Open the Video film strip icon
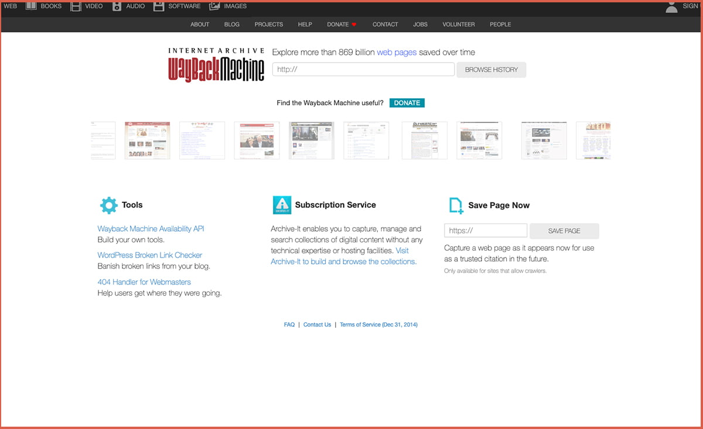 [x=76, y=6]
